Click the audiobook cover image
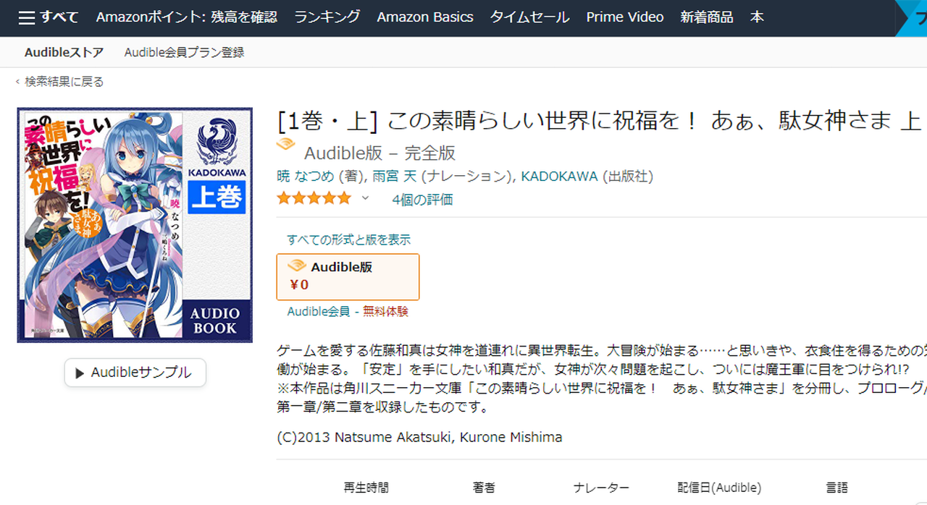 (135, 225)
